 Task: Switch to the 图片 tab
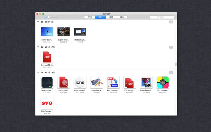[100, 17]
